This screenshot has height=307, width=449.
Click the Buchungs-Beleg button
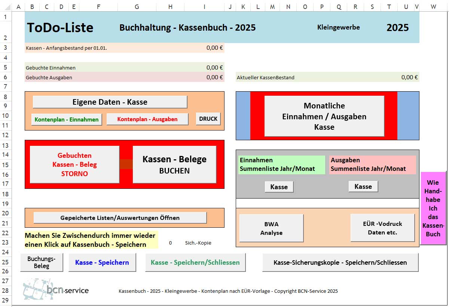[42, 263]
